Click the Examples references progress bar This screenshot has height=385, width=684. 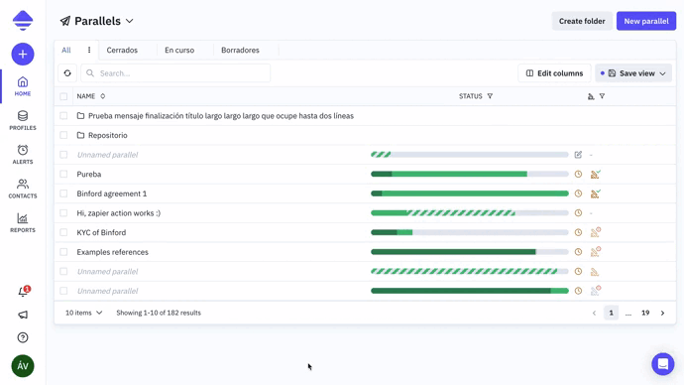coord(469,252)
